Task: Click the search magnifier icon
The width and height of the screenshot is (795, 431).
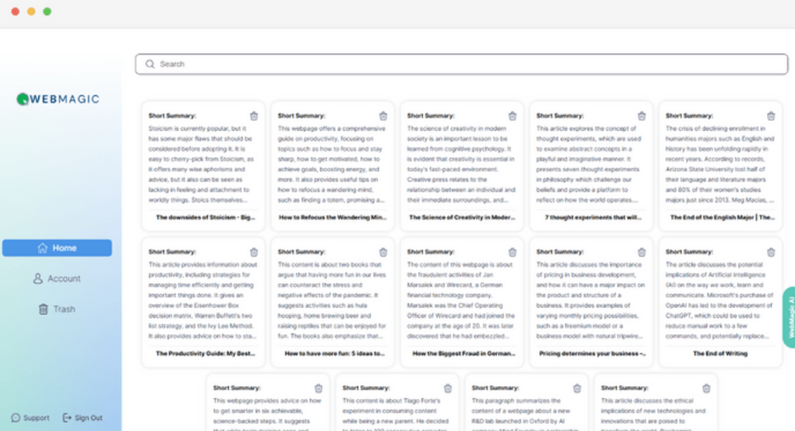Action: (x=149, y=64)
